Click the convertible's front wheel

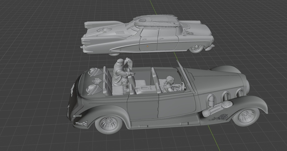pyautogui.click(x=246, y=117)
